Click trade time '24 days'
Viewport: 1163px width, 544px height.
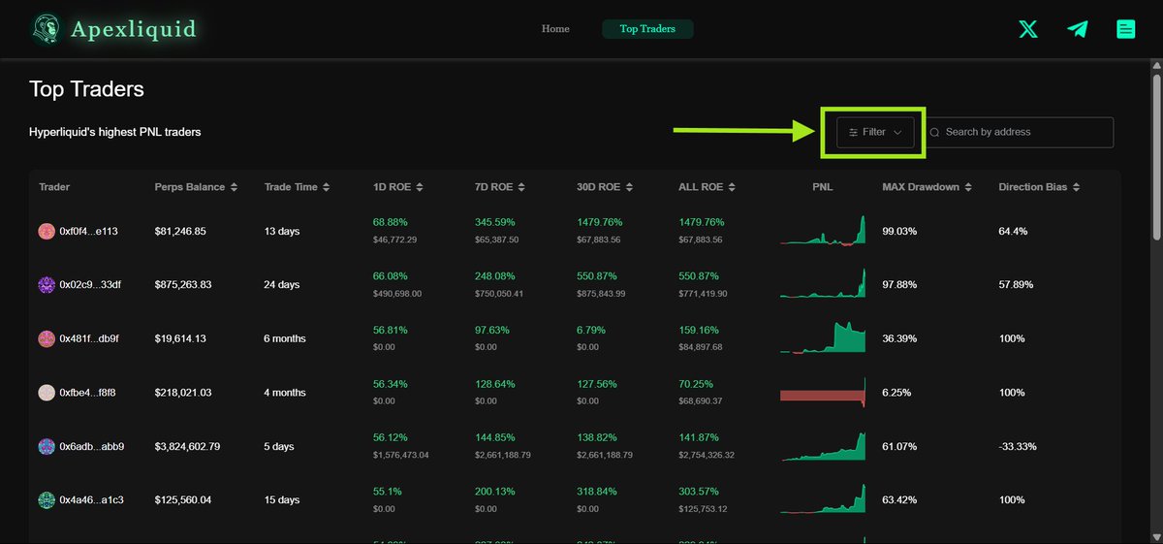coord(282,285)
